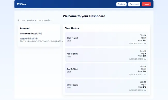Click the Account card heading

[25, 28]
